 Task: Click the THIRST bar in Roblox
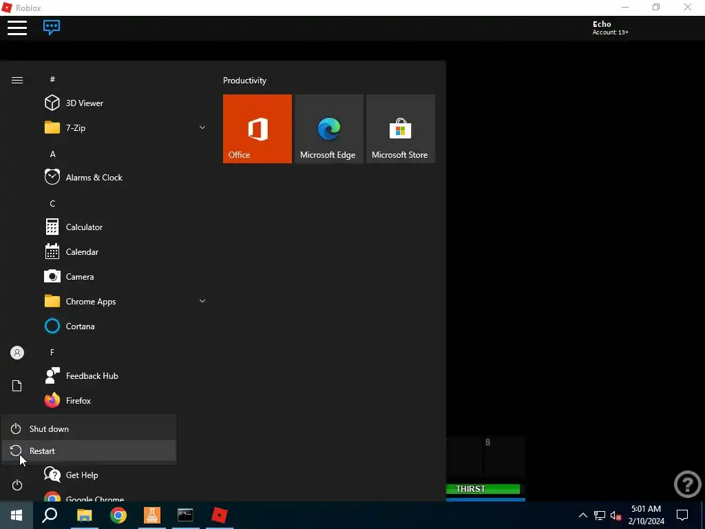(483, 489)
